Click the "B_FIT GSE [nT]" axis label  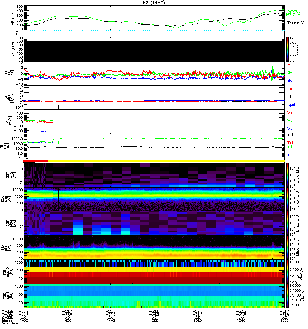tap(9, 74)
